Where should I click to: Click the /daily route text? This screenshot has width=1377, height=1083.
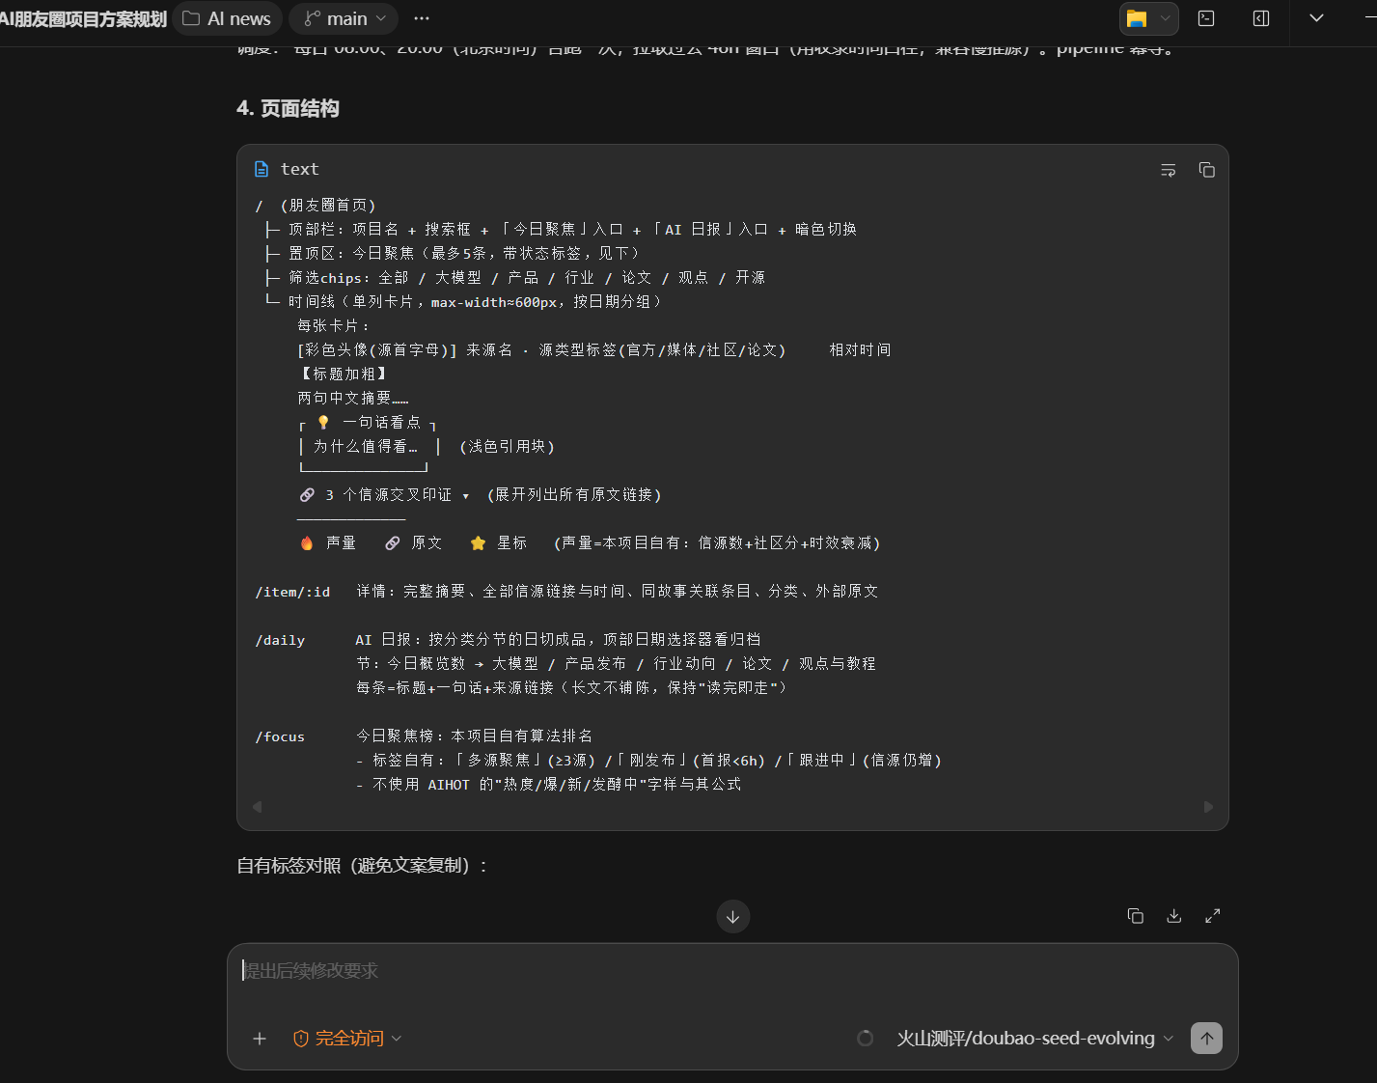coord(280,640)
